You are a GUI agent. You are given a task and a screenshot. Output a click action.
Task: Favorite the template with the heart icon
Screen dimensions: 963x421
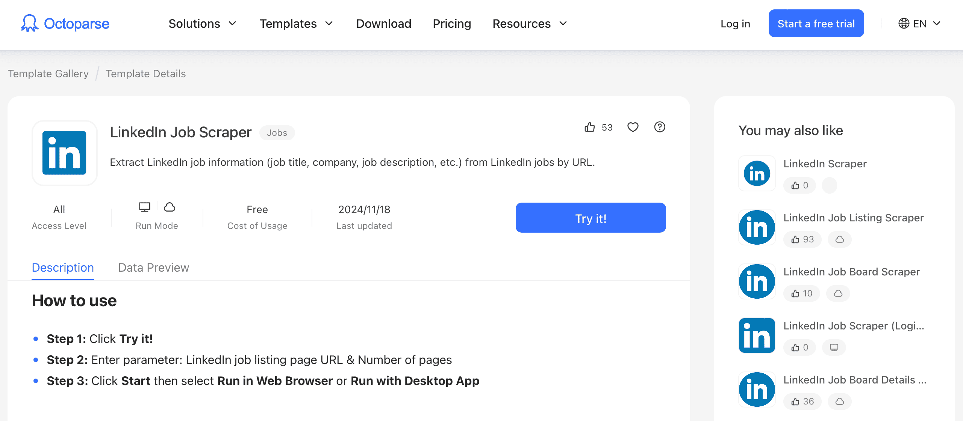click(x=633, y=127)
